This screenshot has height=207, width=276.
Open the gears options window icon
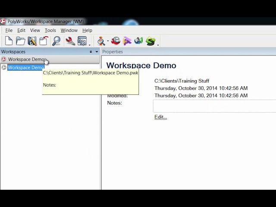[82, 41]
